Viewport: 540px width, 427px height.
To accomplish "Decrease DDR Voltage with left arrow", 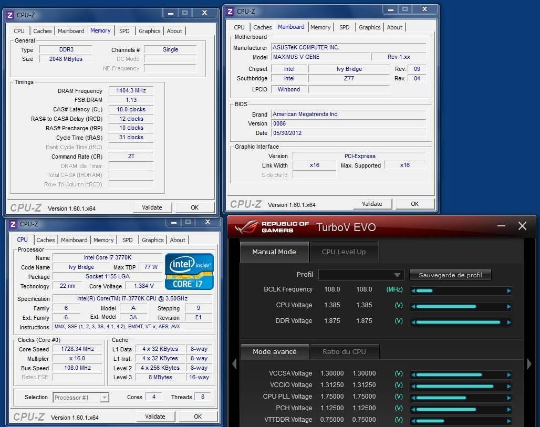I will point(413,322).
